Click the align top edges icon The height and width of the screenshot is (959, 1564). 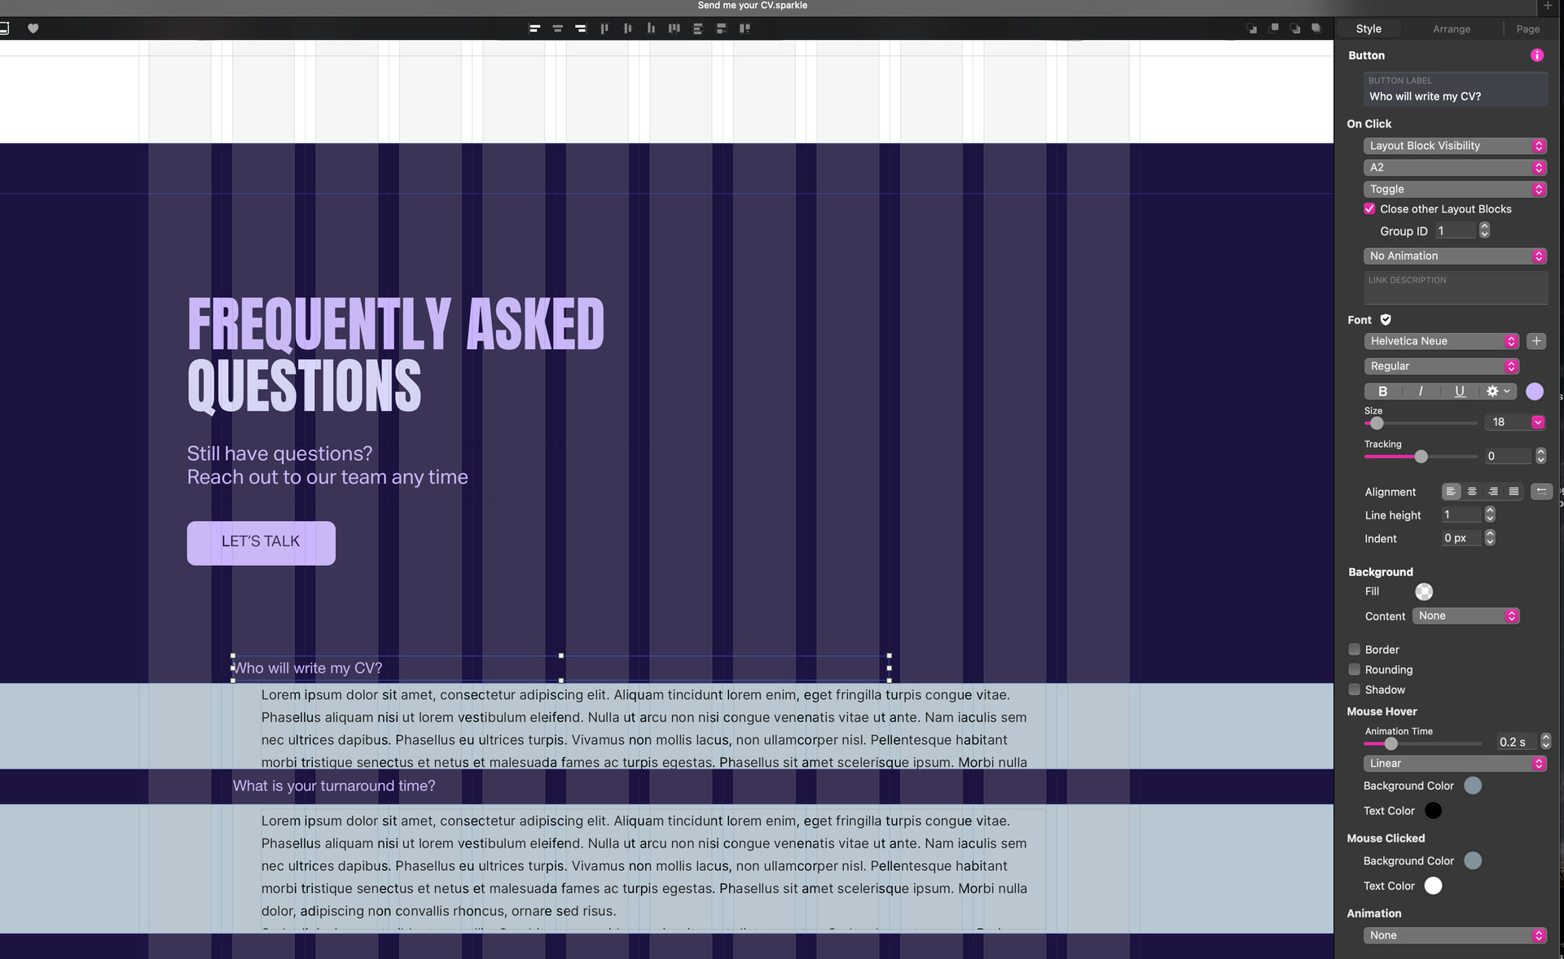click(604, 28)
